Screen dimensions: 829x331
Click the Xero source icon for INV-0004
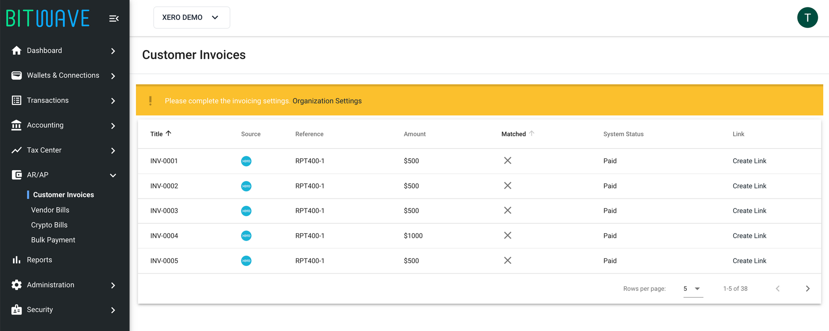(x=246, y=236)
